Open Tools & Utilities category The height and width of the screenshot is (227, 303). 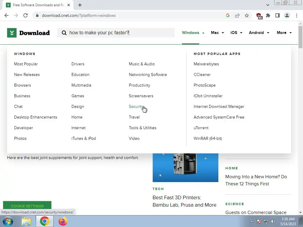tap(143, 128)
